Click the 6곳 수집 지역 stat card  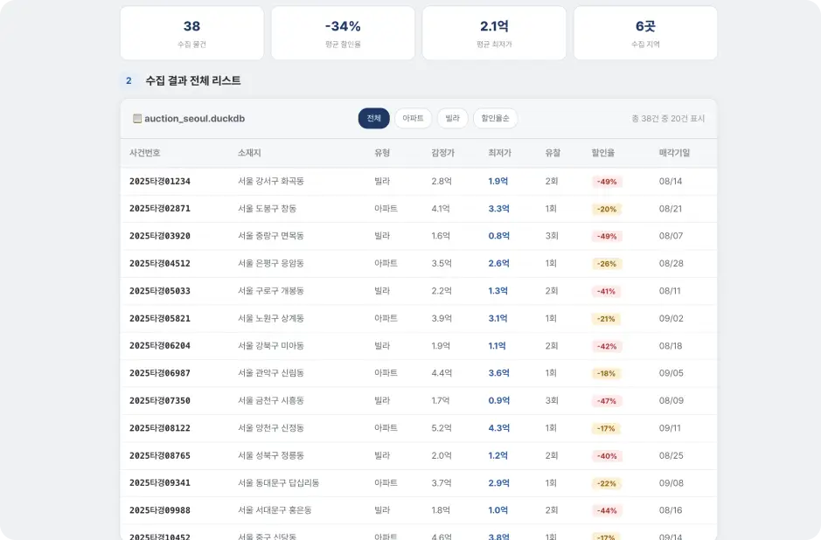(645, 33)
